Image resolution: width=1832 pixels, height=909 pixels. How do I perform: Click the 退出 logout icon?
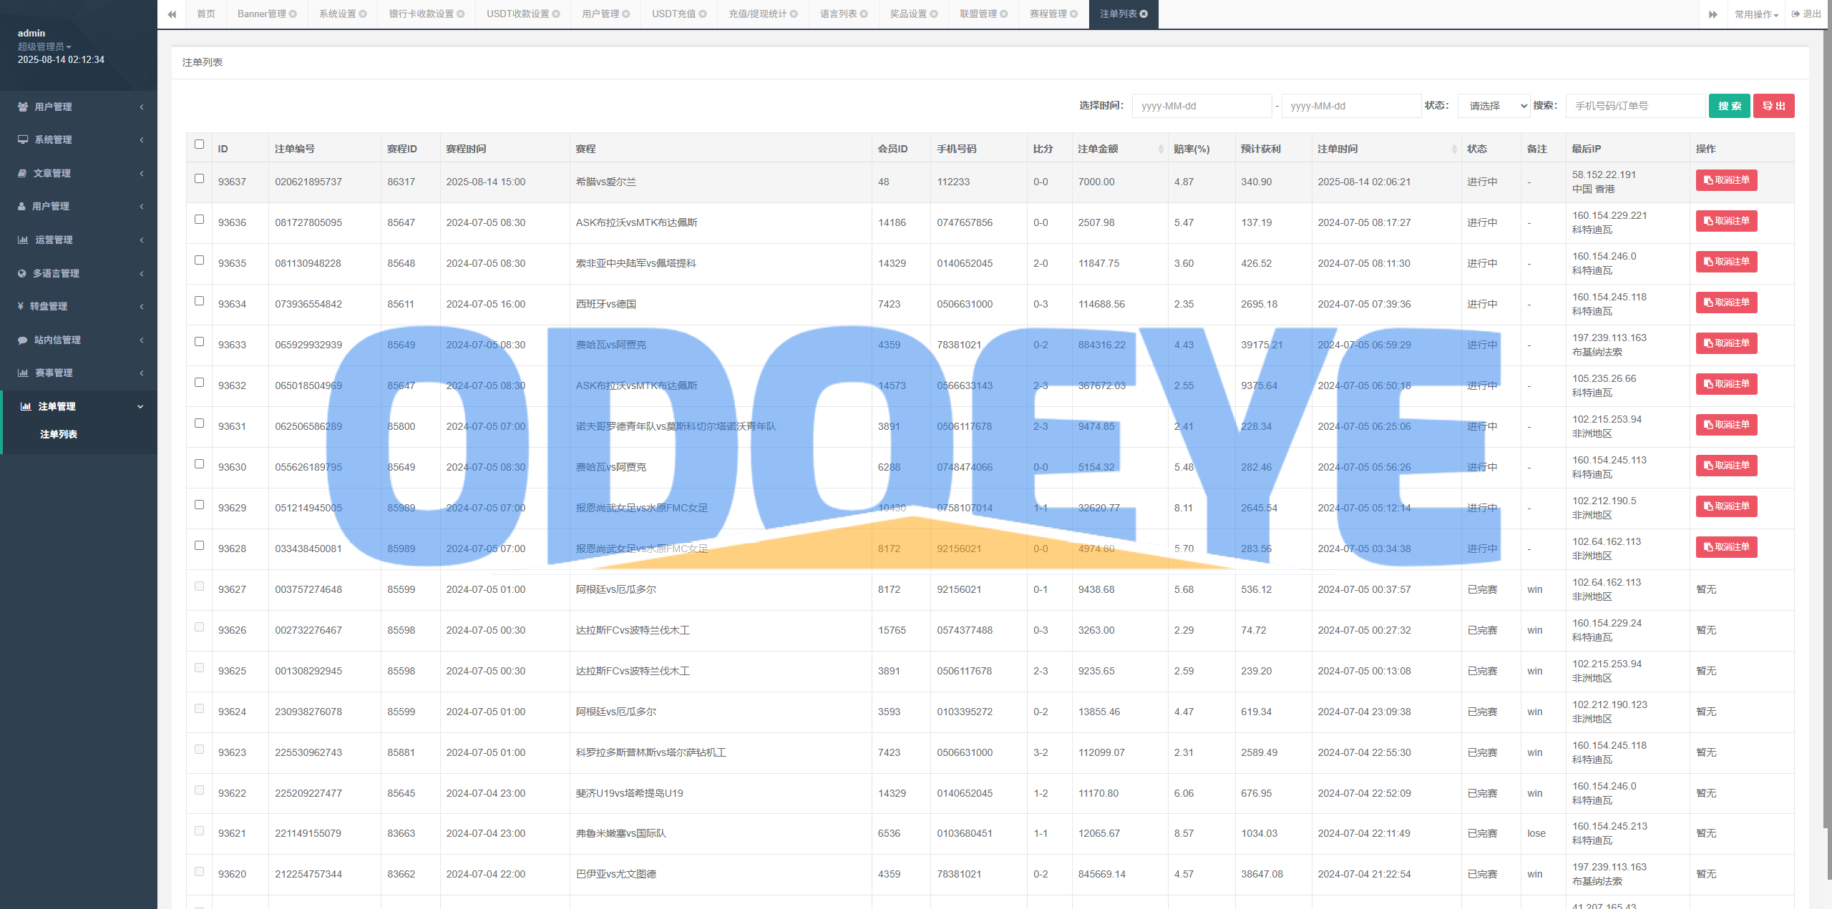(x=1796, y=14)
